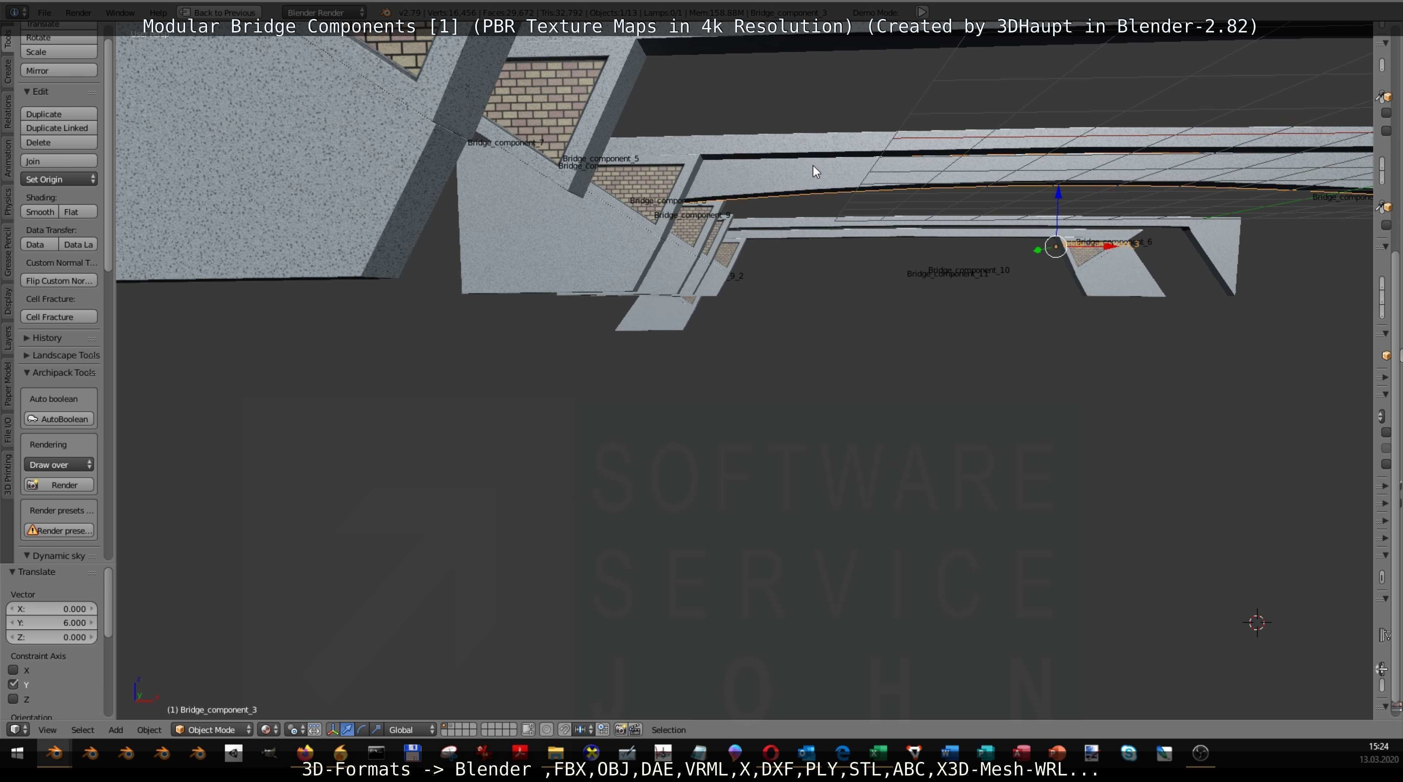This screenshot has width=1403, height=782.
Task: Open the Info editor type icon
Action: pyautogui.click(x=18, y=12)
